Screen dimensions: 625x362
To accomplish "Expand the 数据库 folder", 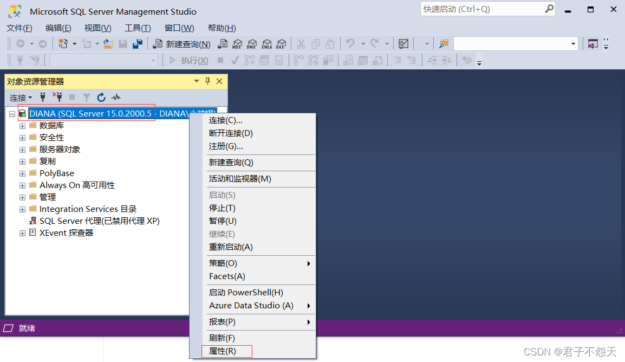I will (x=22, y=126).
